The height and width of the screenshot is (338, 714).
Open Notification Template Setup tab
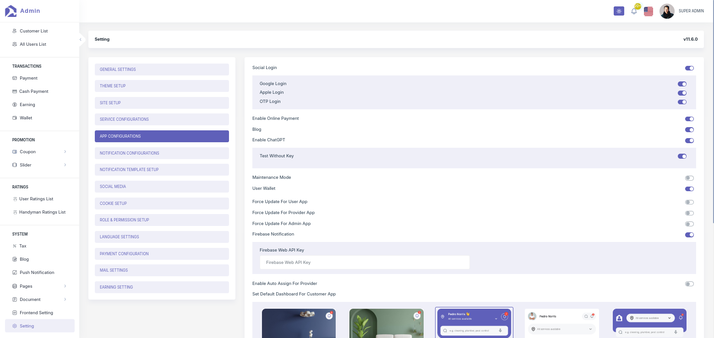(x=162, y=170)
